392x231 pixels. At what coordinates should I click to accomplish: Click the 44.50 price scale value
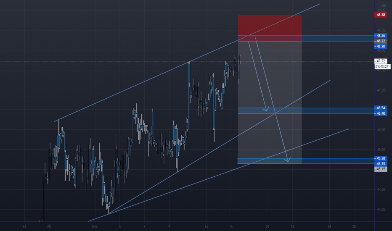point(381,189)
